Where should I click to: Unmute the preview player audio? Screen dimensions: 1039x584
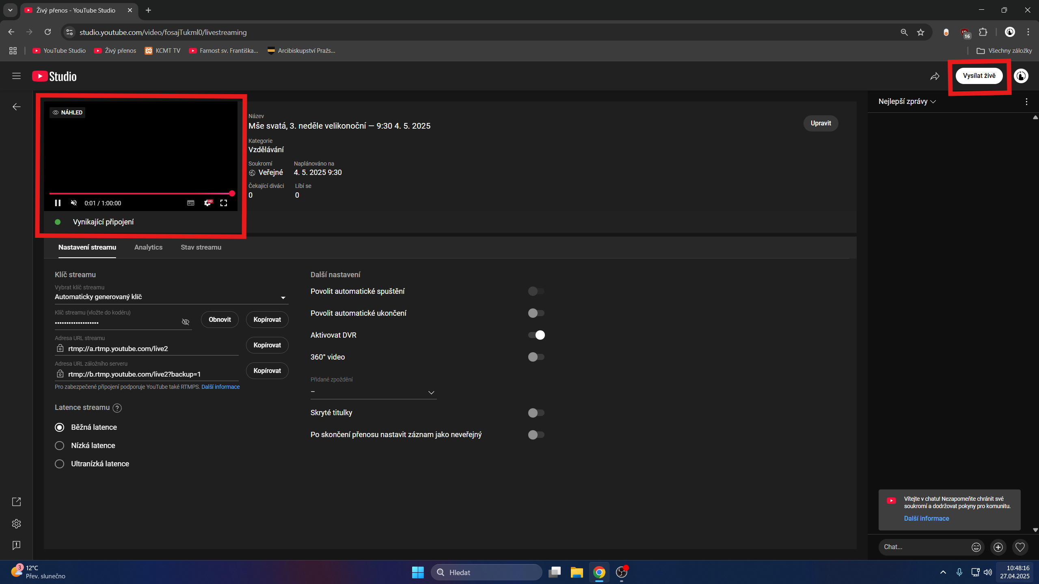click(74, 203)
